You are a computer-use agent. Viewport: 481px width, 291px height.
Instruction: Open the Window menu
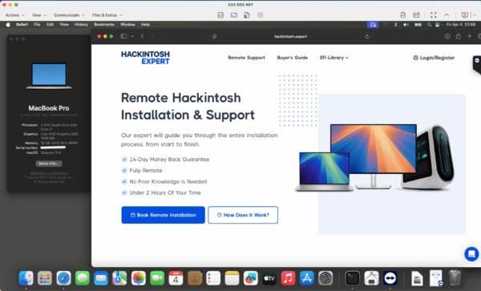click(127, 25)
